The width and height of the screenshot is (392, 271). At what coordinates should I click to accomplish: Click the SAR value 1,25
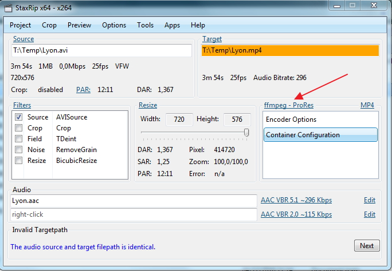point(163,162)
